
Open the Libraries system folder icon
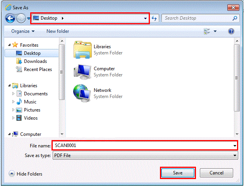(82, 50)
